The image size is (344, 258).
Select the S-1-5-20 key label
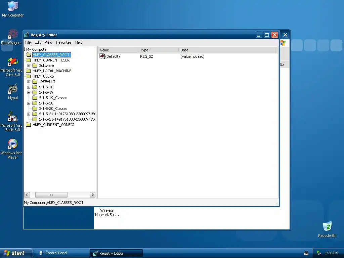[46, 103]
